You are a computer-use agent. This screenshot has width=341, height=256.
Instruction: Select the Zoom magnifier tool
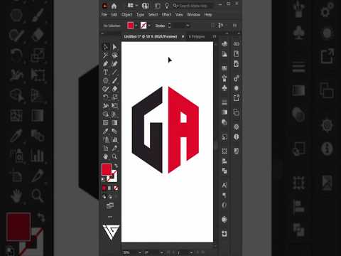[x=114, y=156]
